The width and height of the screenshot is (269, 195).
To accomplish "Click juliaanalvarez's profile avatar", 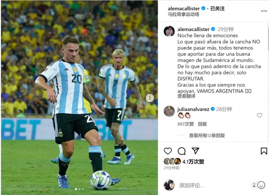I will (x=169, y=111).
